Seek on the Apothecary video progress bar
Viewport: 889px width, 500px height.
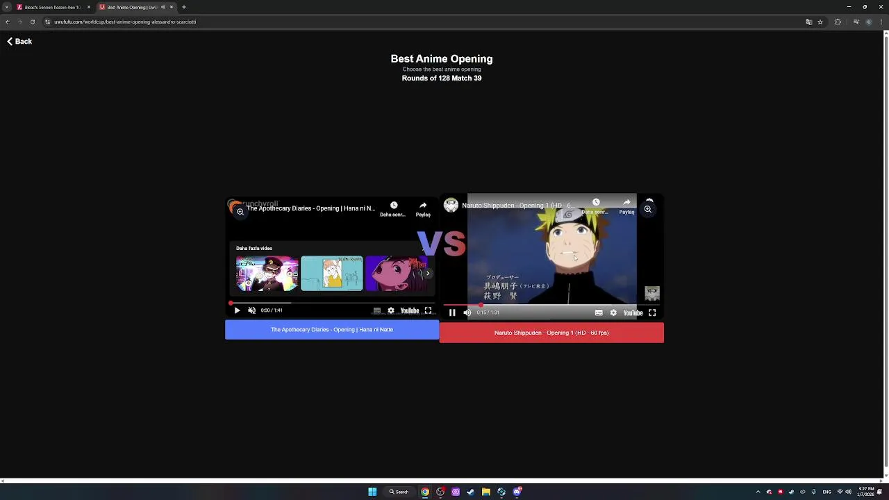click(x=332, y=303)
